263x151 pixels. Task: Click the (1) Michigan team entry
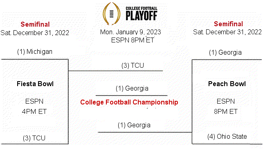[35, 51]
